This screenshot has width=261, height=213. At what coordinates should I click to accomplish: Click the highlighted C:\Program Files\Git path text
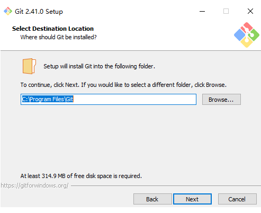48,99
